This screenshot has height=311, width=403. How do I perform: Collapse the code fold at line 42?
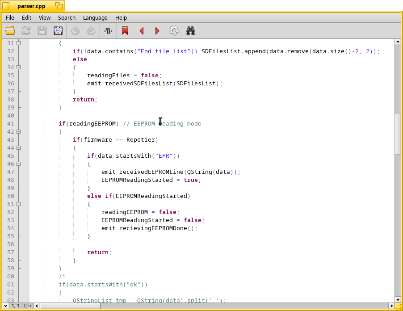(x=18, y=132)
